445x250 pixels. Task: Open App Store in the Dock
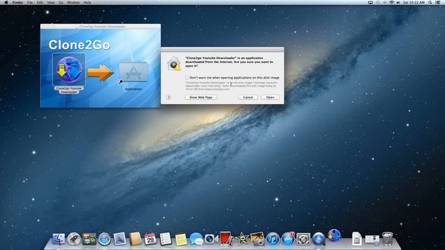click(288, 239)
